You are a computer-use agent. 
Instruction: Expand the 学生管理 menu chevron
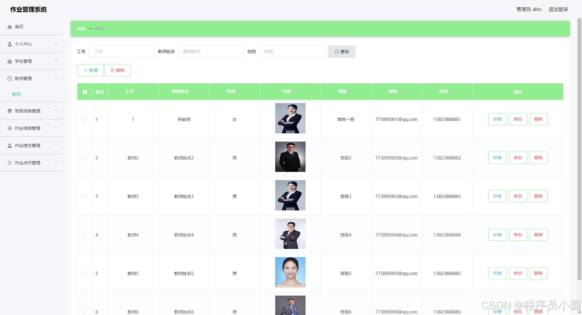pos(56,61)
